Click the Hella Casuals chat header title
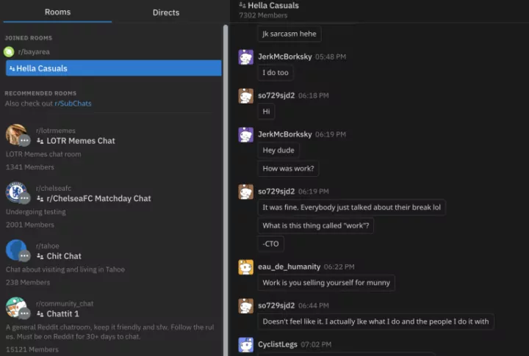 pyautogui.click(x=273, y=5)
